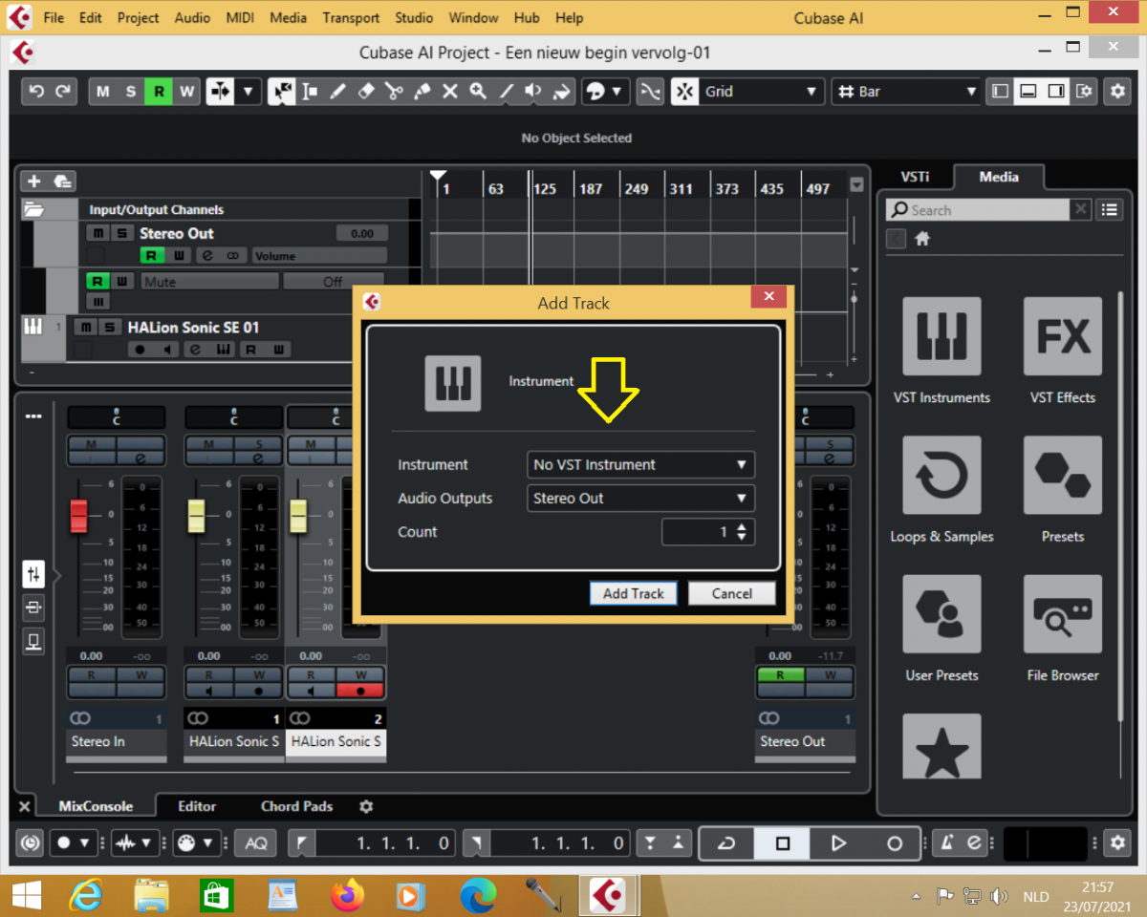Mute the Stereo Out track
The image size is (1147, 917).
98,233
